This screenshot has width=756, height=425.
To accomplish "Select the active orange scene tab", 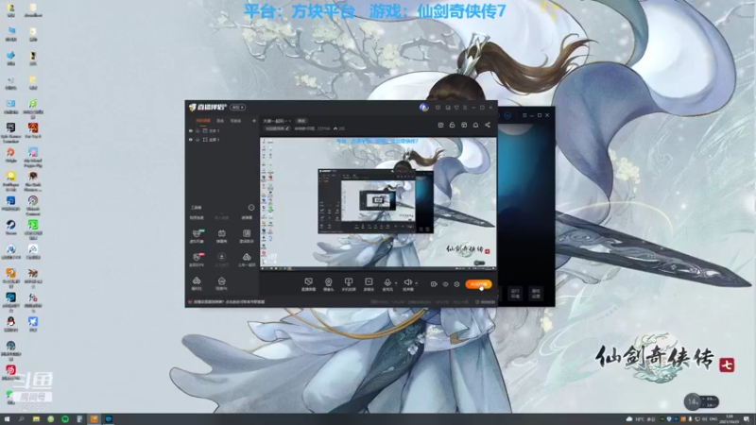I will pyautogui.click(x=203, y=121).
